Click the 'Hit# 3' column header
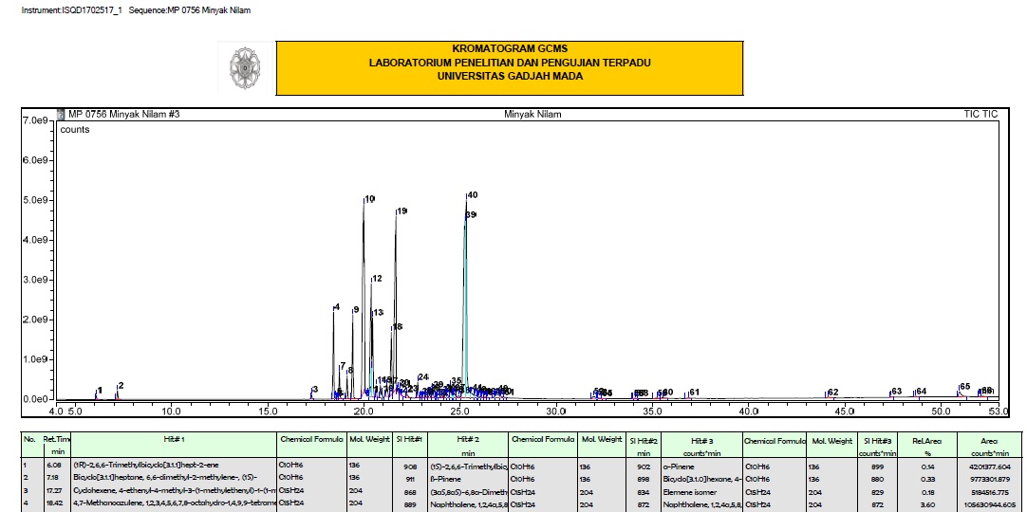 701,441
